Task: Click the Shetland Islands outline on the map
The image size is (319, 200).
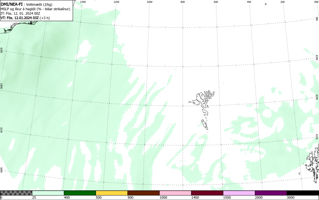Action: [x=313, y=163]
